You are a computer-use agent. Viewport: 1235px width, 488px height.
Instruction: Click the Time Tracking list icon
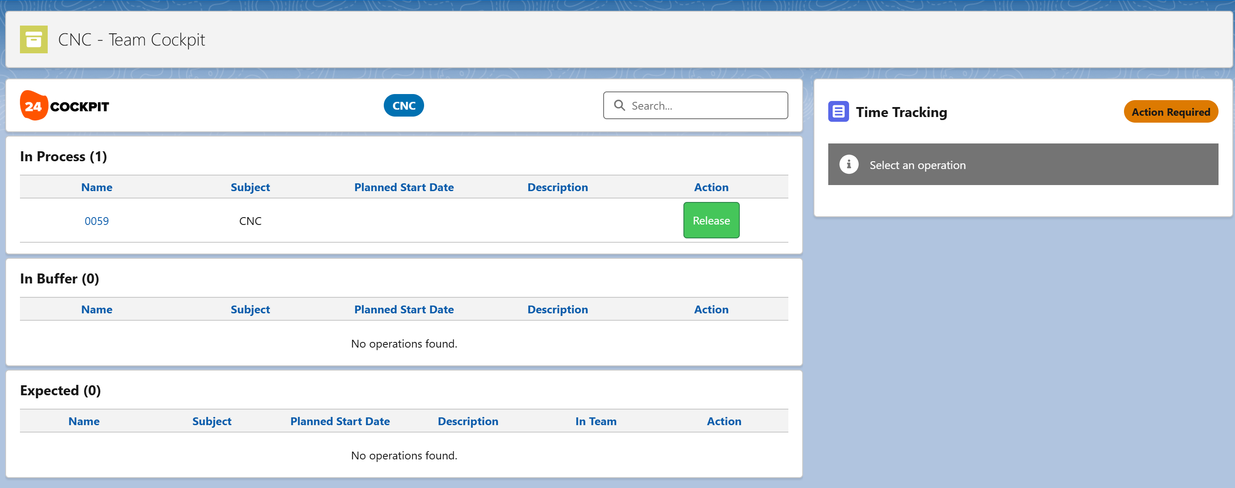pos(838,112)
